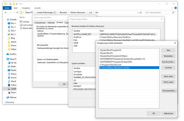Select the OS system variable

click(75, 80)
